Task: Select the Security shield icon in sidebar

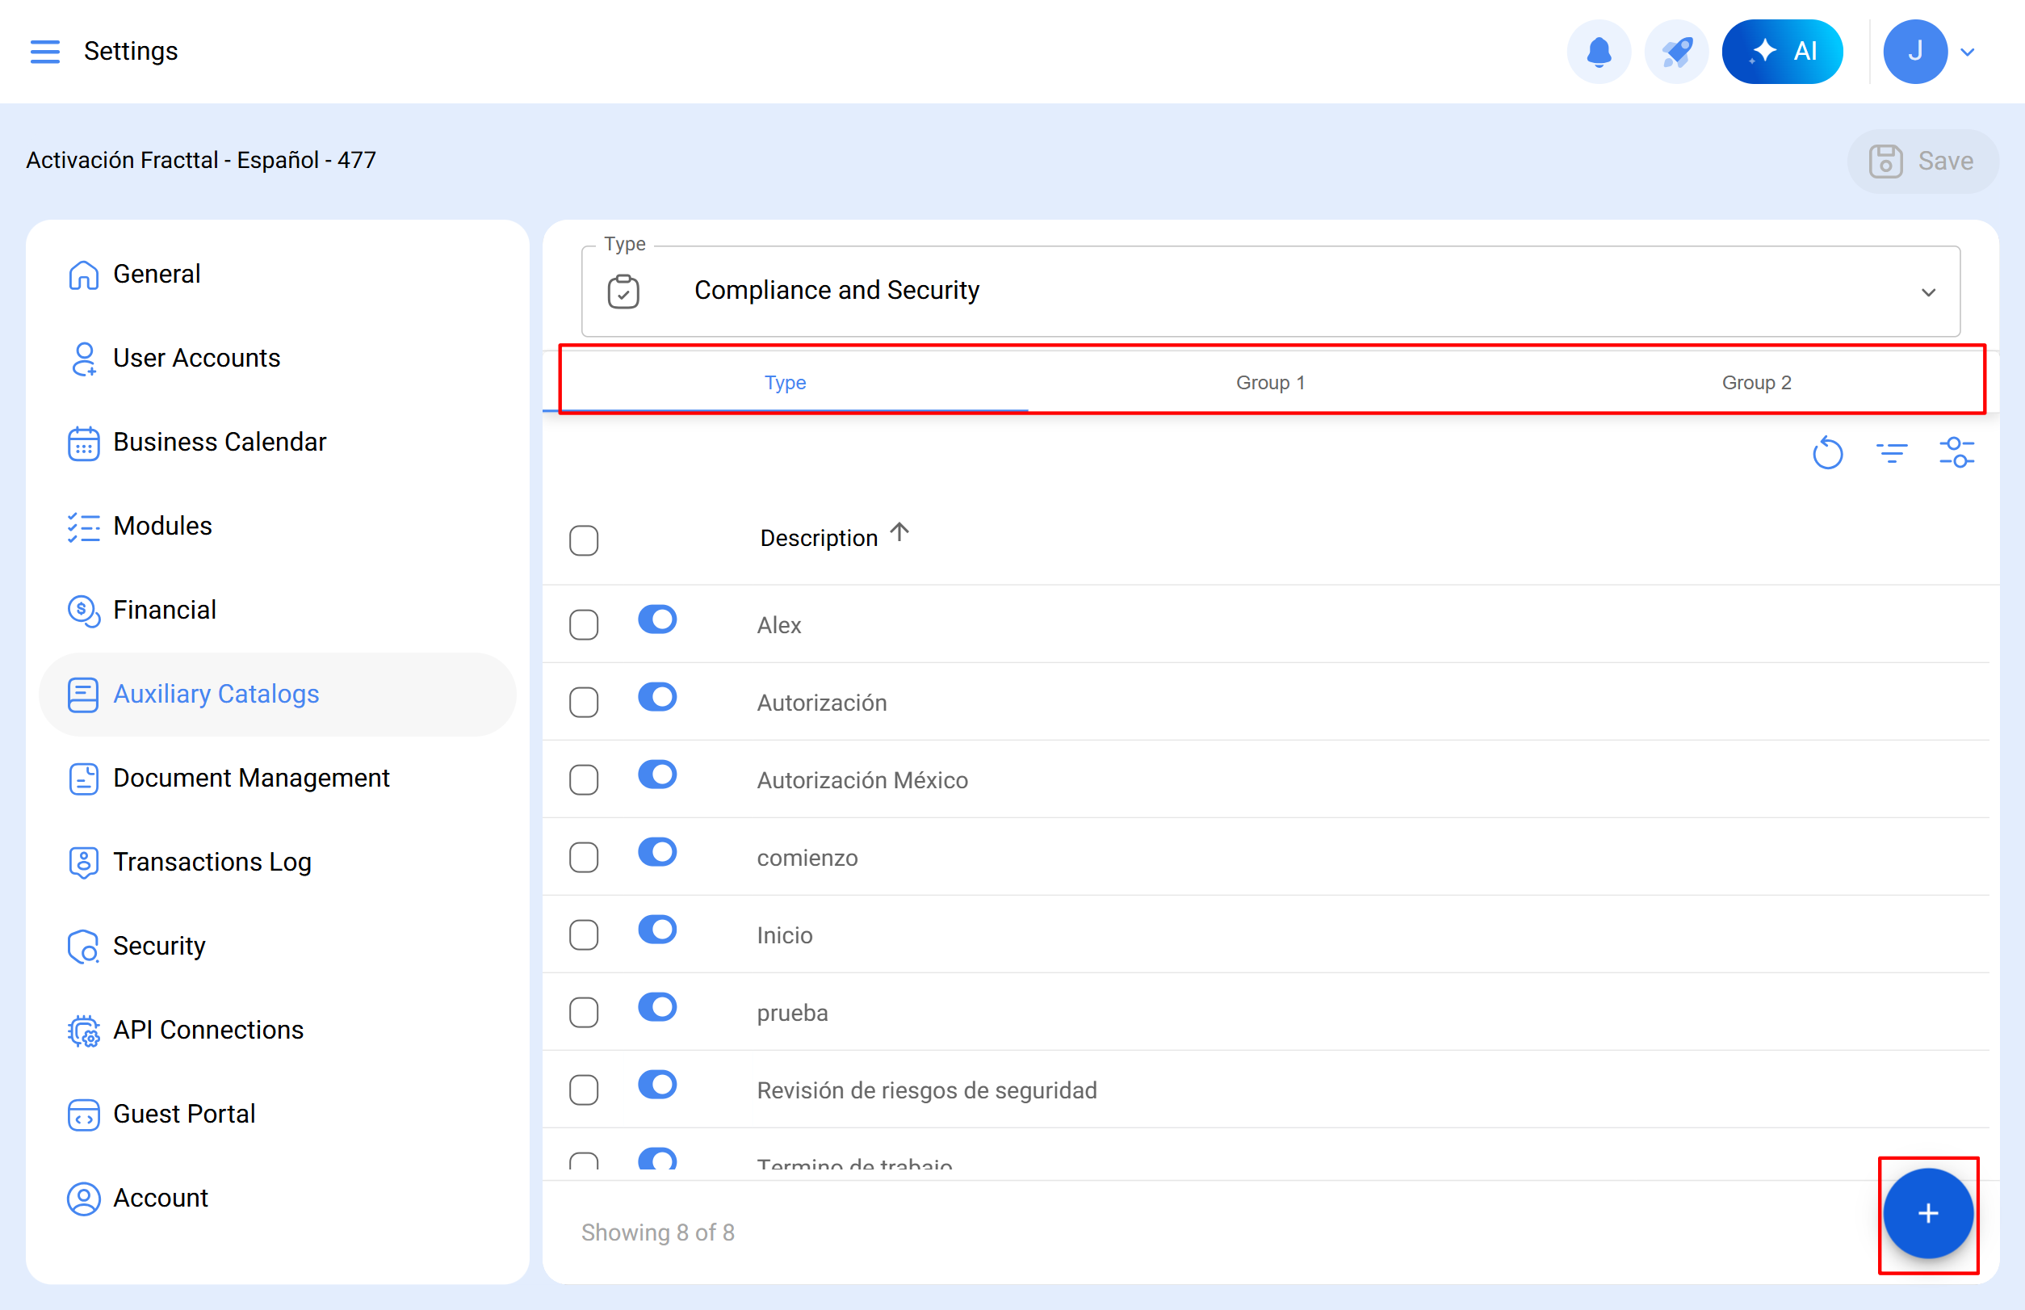Action: coord(82,946)
